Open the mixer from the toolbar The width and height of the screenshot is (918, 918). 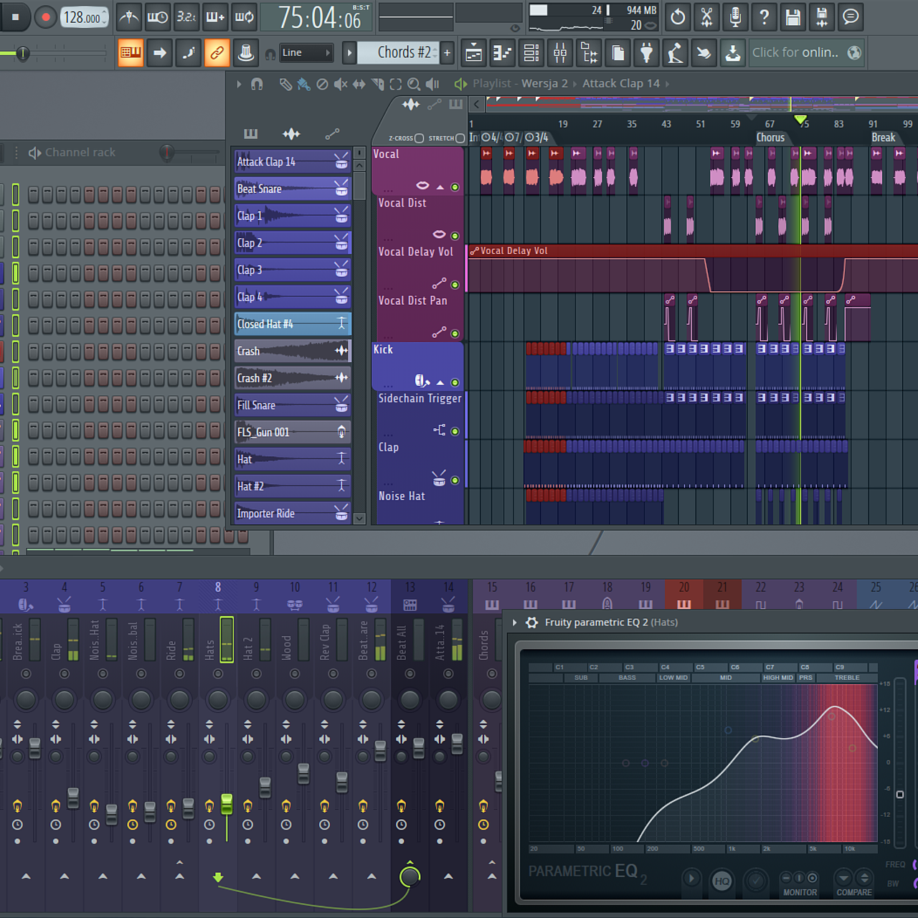[x=560, y=52]
